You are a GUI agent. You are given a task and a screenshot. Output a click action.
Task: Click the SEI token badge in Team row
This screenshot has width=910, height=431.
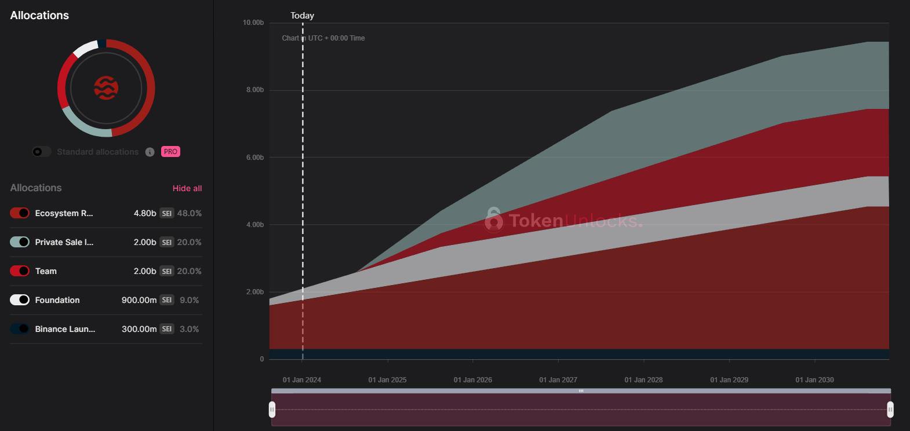pos(167,271)
